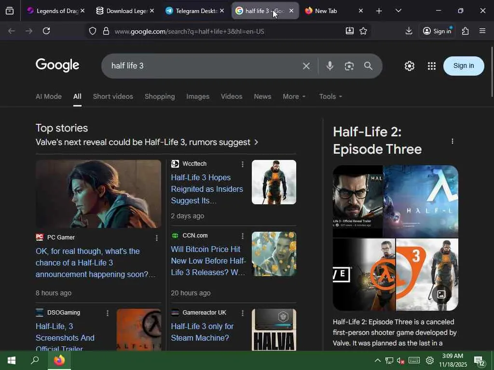Open the Firefox extensions puzzle icon

click(x=466, y=31)
